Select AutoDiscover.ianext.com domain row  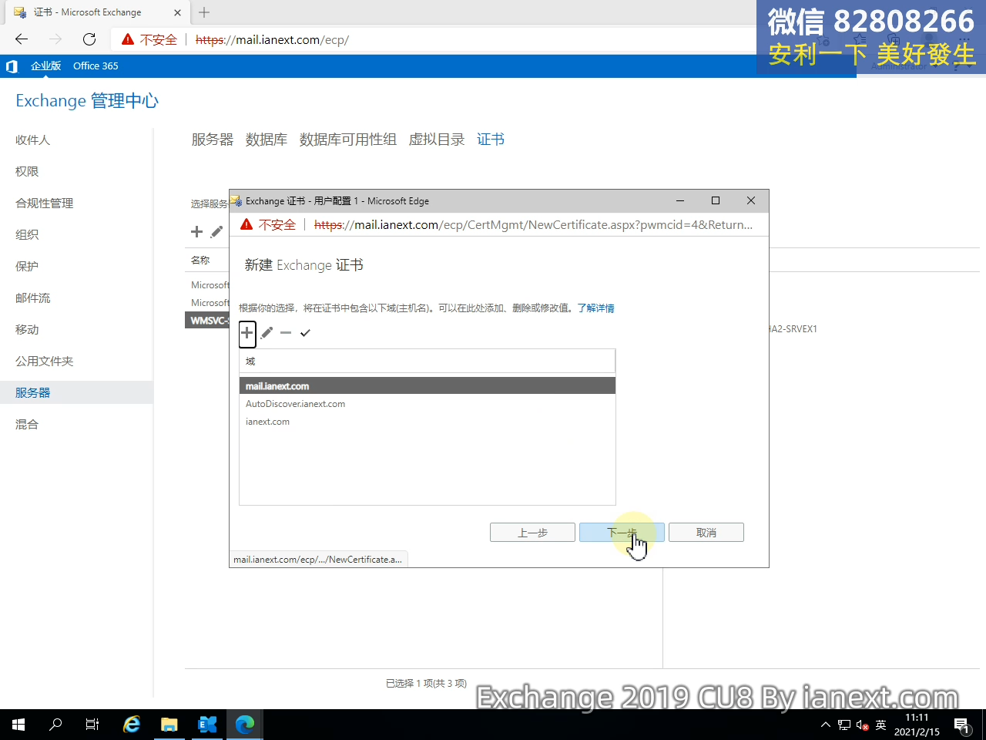tap(428, 404)
